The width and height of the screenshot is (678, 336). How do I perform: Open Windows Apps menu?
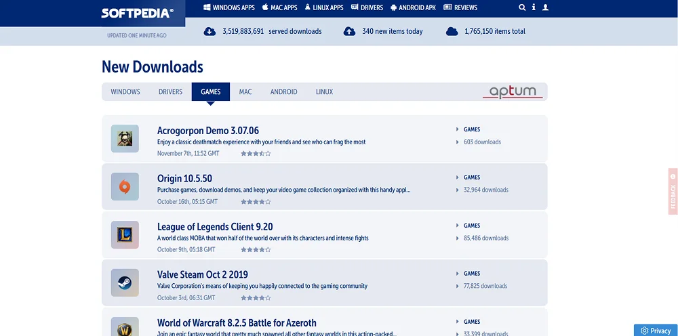click(229, 7)
